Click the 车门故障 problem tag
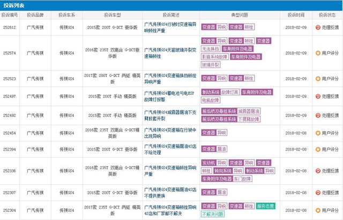The image size is (343, 220). 242,179
